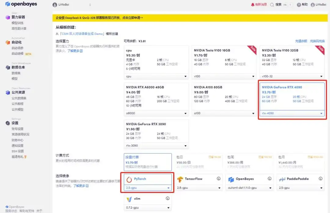
Task: Show OpenBayes image info icon
Action: coord(269,179)
